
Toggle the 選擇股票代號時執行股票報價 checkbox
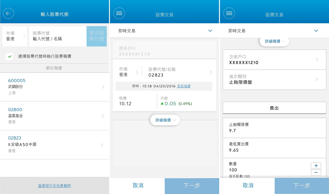click(x=10, y=56)
